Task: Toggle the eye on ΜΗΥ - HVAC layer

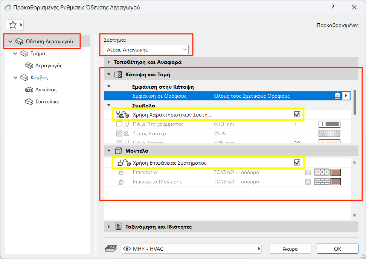Action: click(x=127, y=249)
